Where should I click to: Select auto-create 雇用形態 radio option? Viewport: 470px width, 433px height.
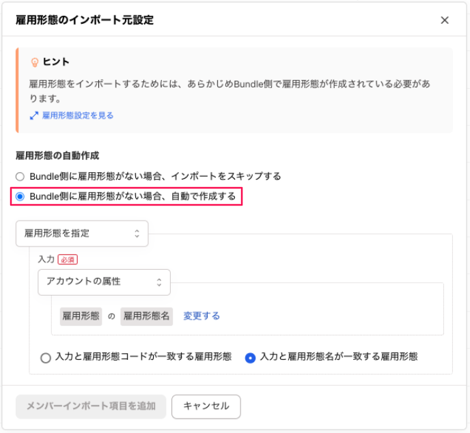[x=20, y=197]
